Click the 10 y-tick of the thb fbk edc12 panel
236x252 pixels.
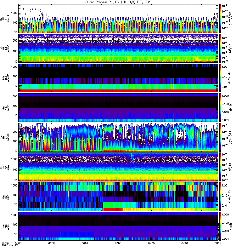click(x=16, y=86)
